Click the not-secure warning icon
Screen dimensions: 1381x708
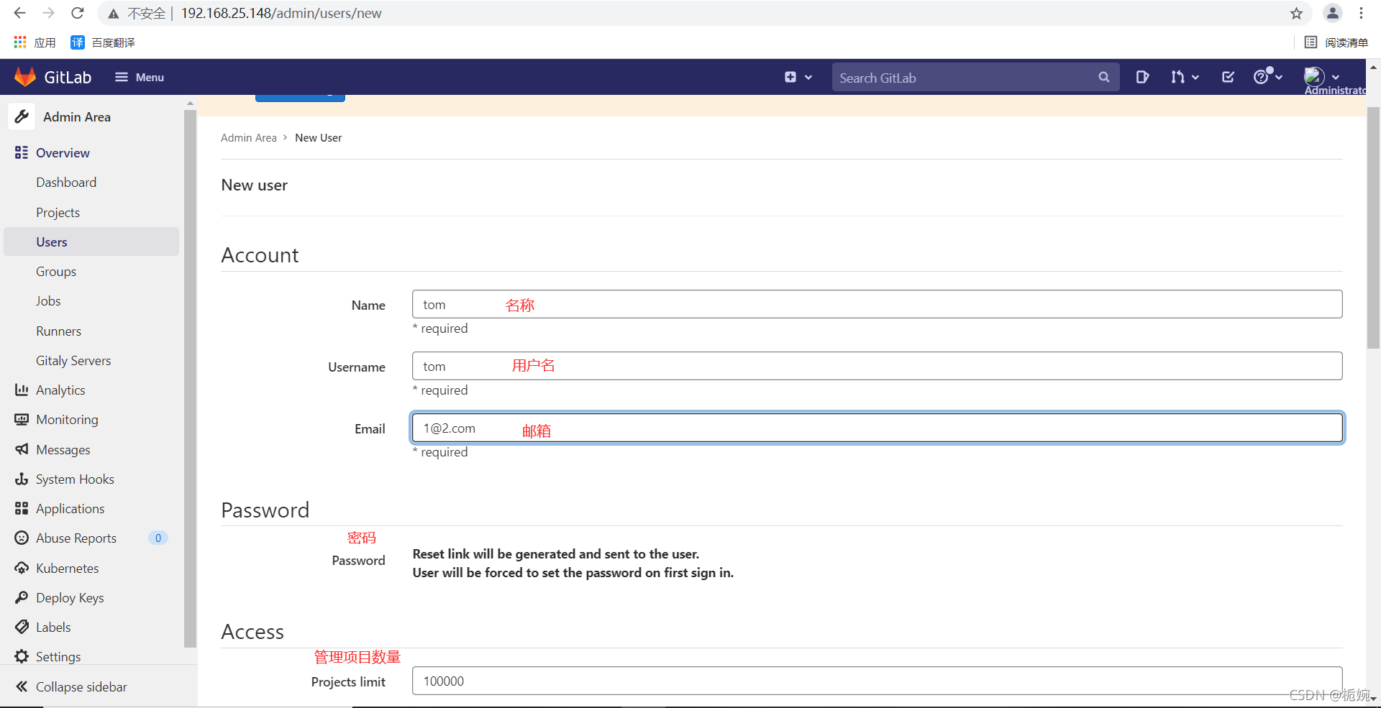click(x=113, y=14)
